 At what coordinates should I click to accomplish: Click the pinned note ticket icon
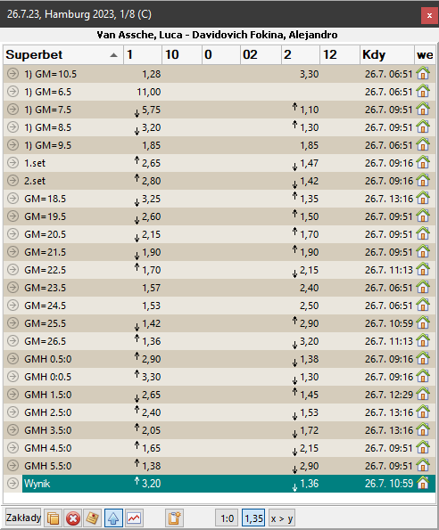click(93, 518)
